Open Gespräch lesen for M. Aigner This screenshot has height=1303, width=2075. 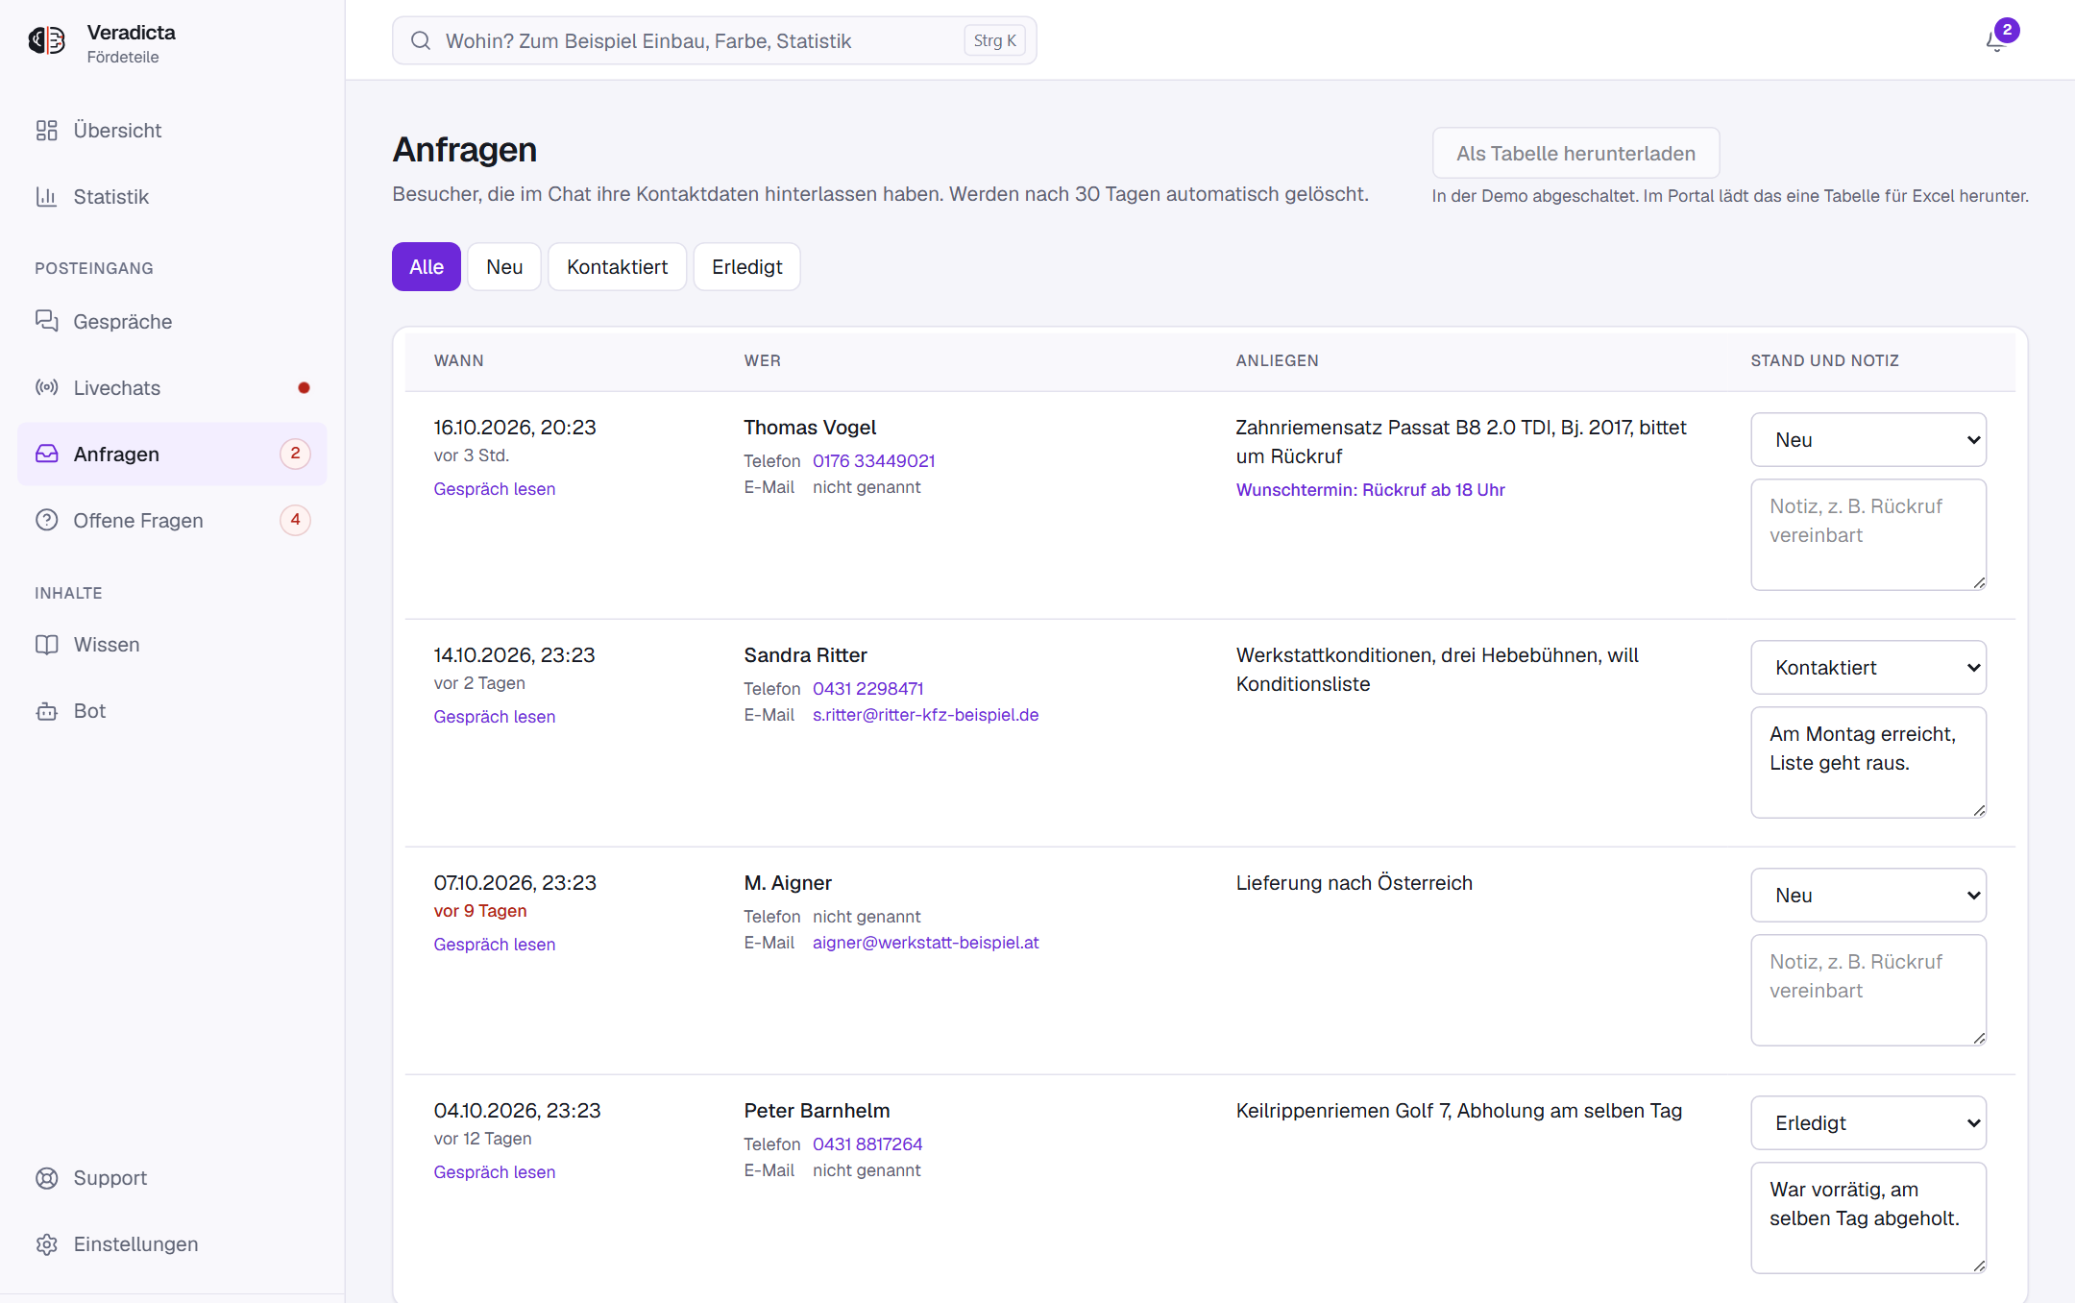[x=495, y=945]
